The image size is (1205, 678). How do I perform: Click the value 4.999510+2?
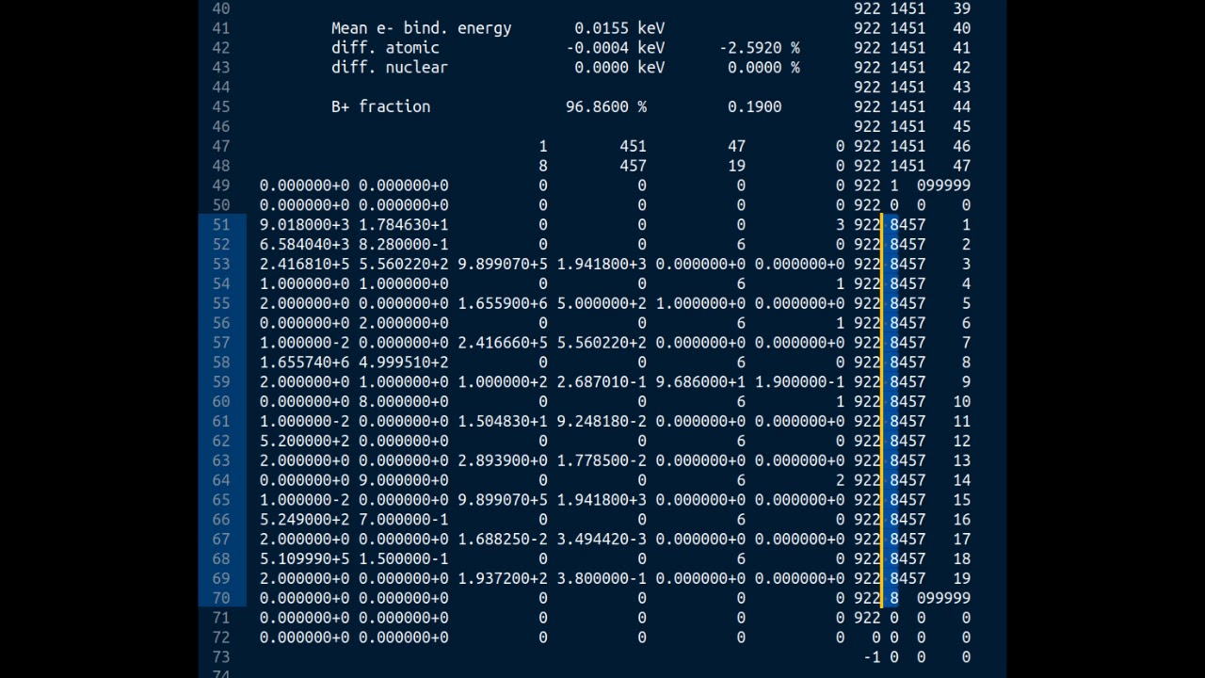(403, 363)
